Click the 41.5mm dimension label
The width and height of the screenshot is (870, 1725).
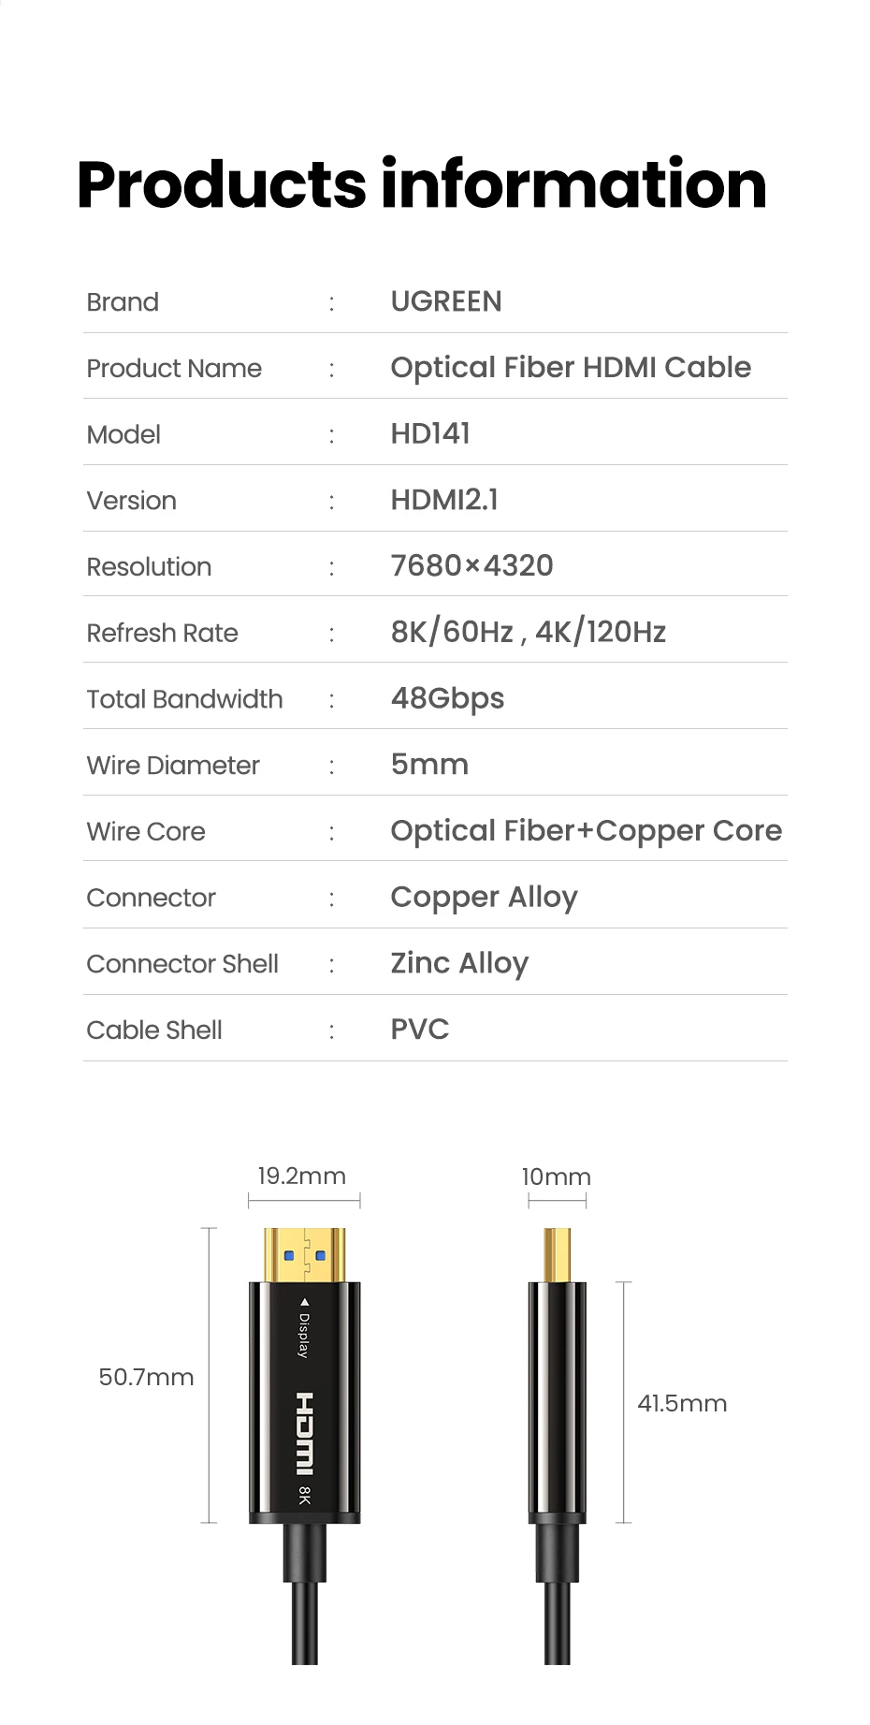pyautogui.click(x=682, y=1403)
